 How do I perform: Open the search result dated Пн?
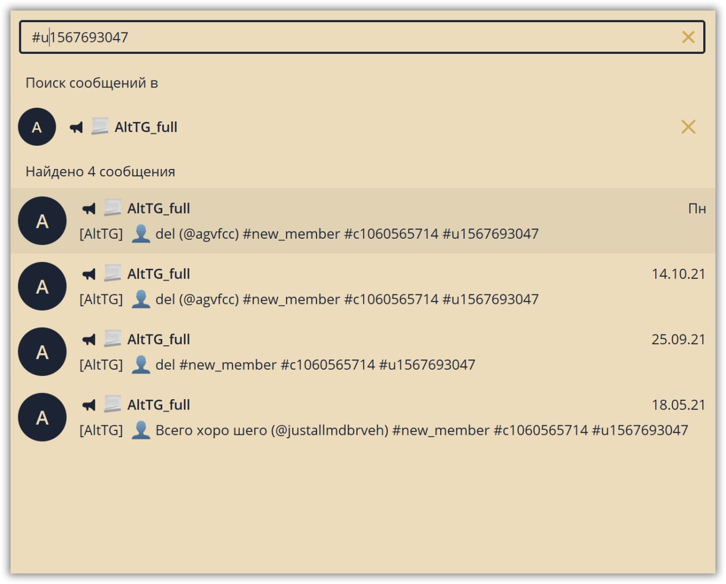pos(363,221)
